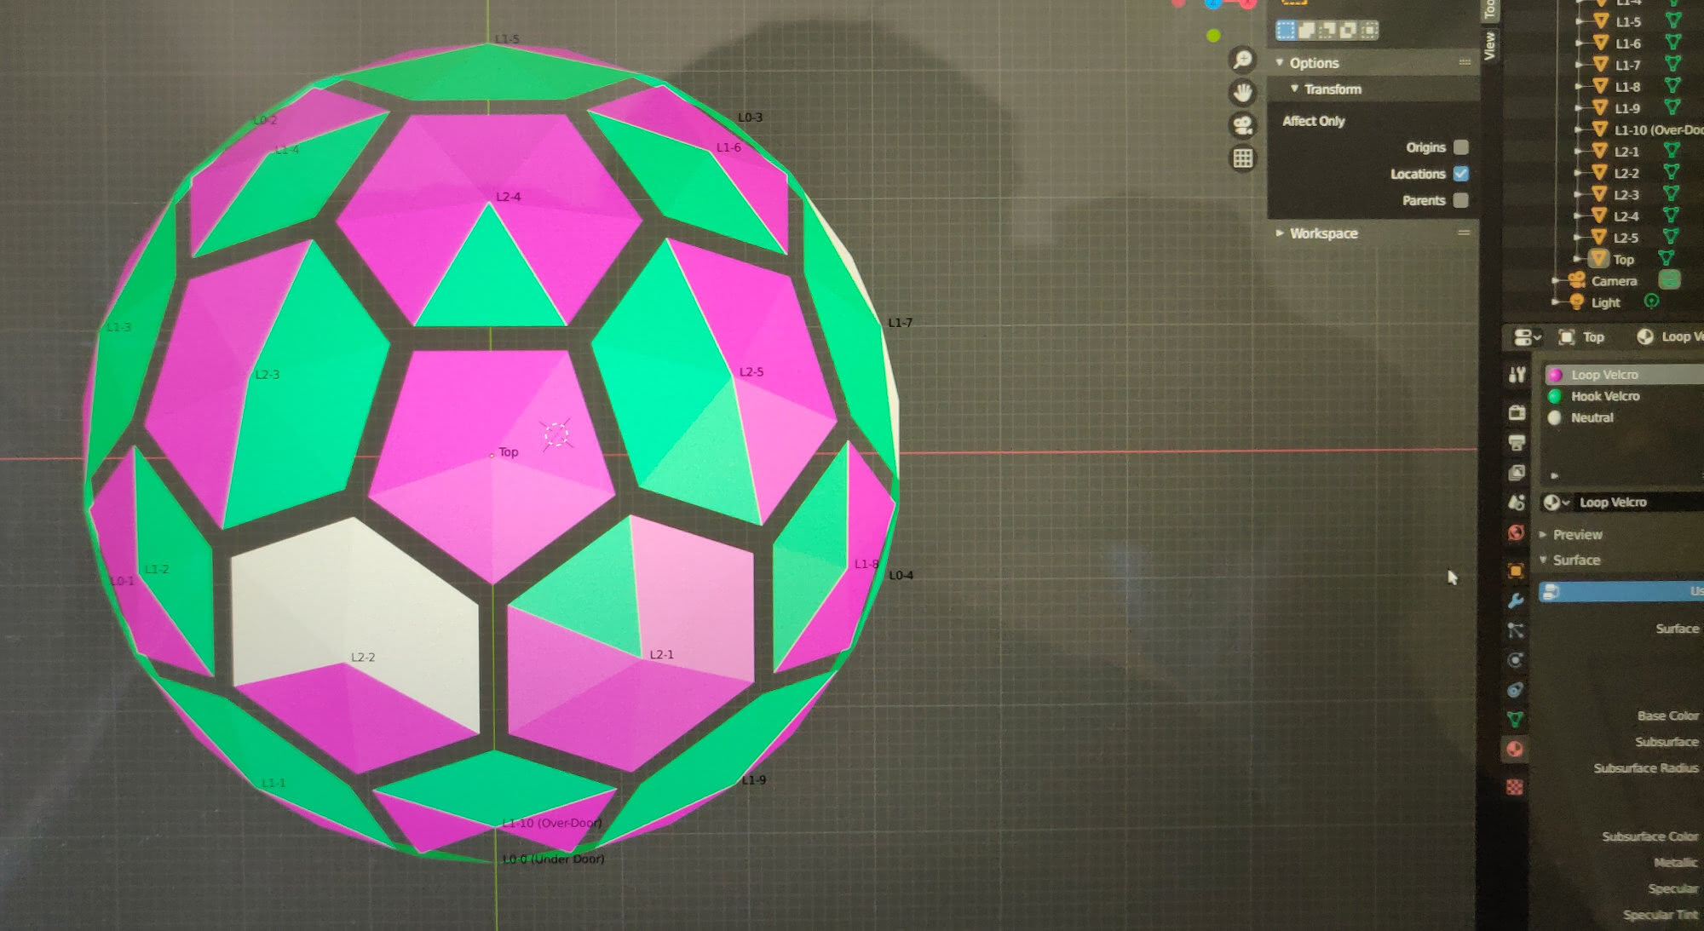Open the material browse dropdown
The height and width of the screenshot is (931, 1704).
click(1557, 503)
